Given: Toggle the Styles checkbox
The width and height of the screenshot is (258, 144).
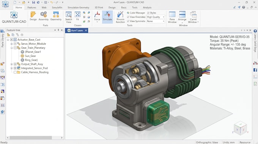Looking at the screenshot, I should pyautogui.click(x=148, y=13).
